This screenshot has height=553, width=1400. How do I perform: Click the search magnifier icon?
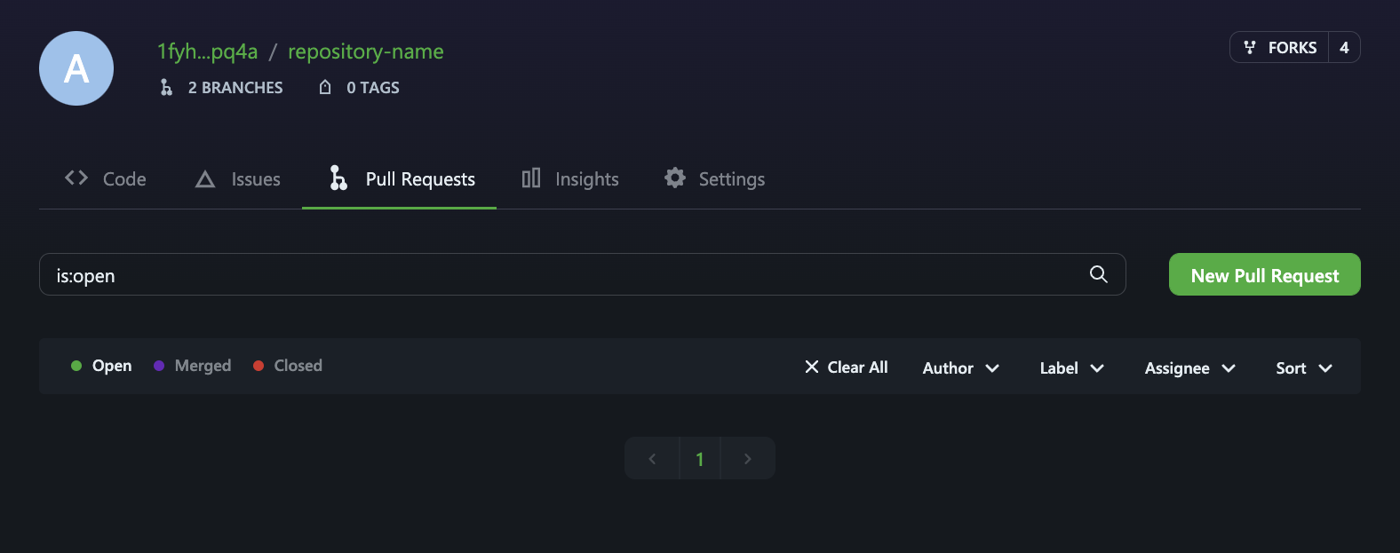click(x=1098, y=274)
